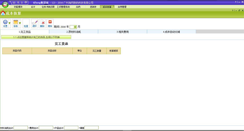Open the 3.相关费用 tab
This screenshot has width=244, height=131.
click(x=122, y=32)
